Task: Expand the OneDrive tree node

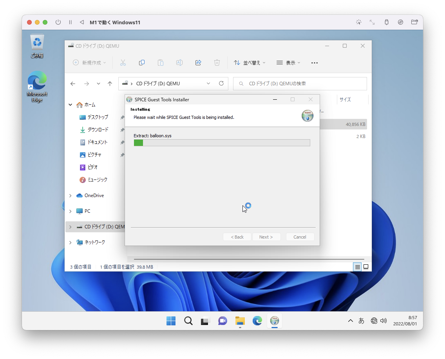Action: coord(71,196)
